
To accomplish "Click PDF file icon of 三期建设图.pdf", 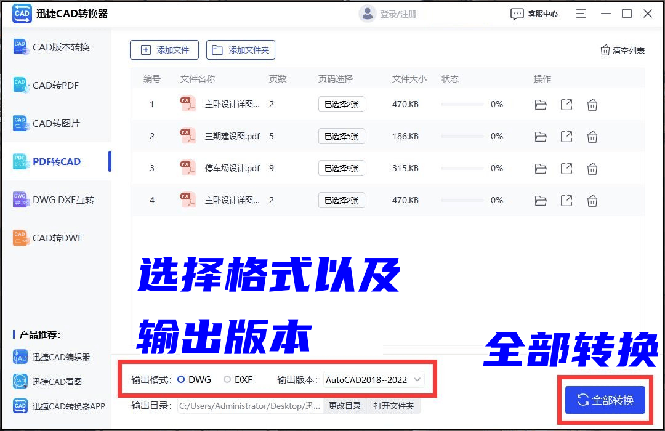I will point(188,135).
